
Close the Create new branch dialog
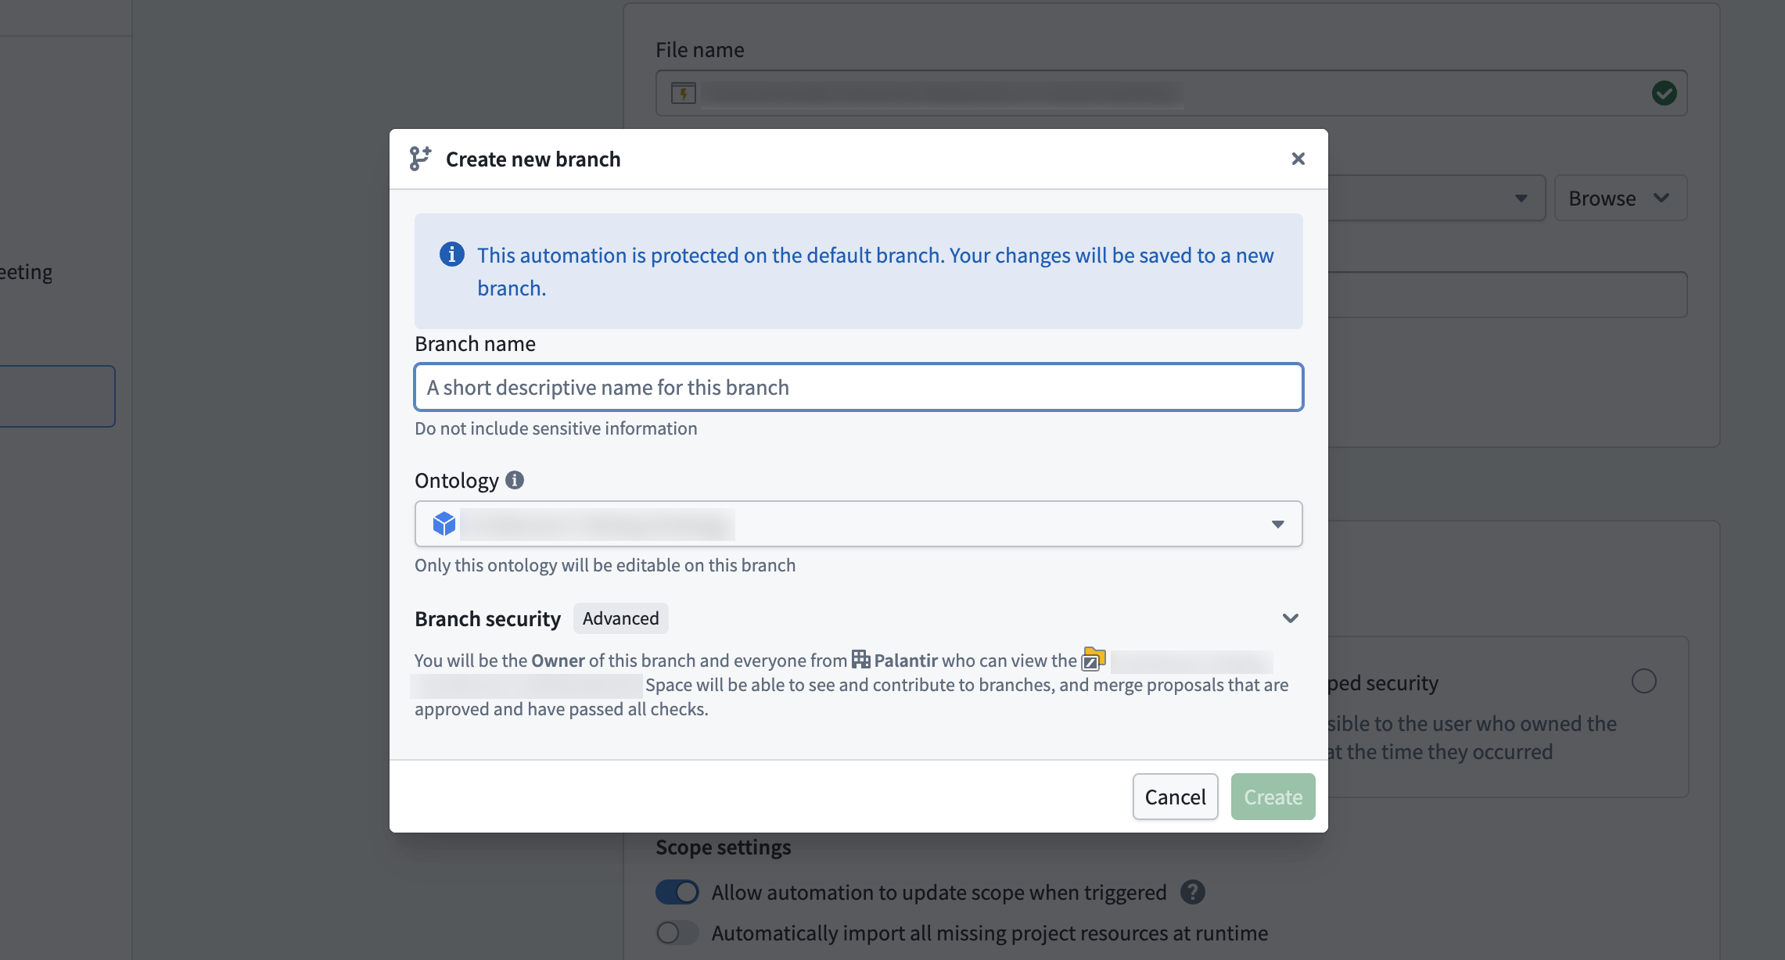coord(1298,159)
